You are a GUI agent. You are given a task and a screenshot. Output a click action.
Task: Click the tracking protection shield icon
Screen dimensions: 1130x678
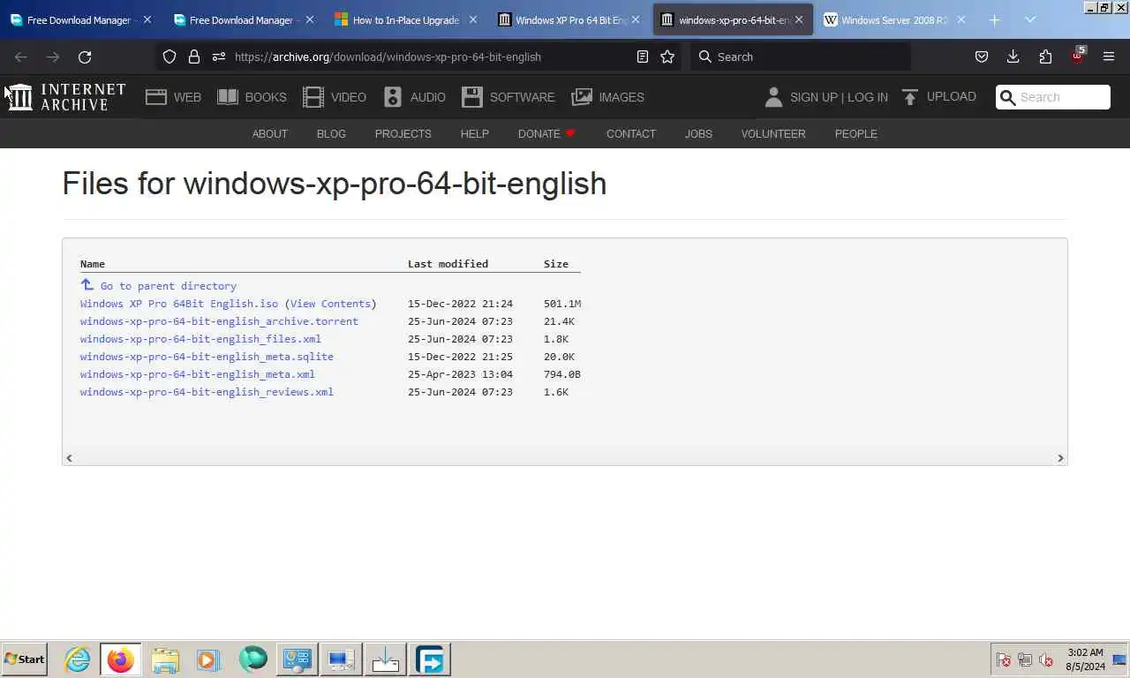pyautogui.click(x=169, y=56)
